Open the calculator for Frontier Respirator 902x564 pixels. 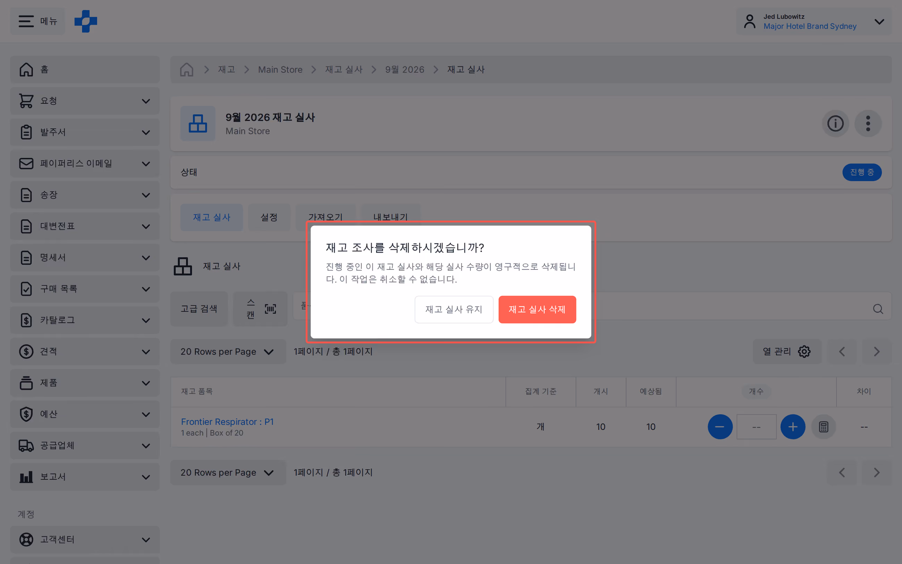coord(823,427)
